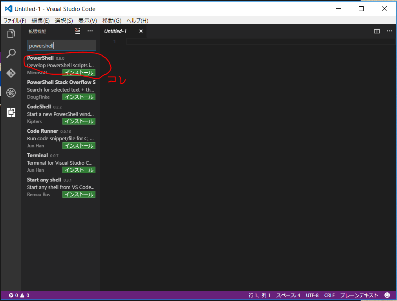The height and width of the screenshot is (301, 397).
Task: Click the 行 1、列 1 cursor position
Action: [x=259, y=295]
